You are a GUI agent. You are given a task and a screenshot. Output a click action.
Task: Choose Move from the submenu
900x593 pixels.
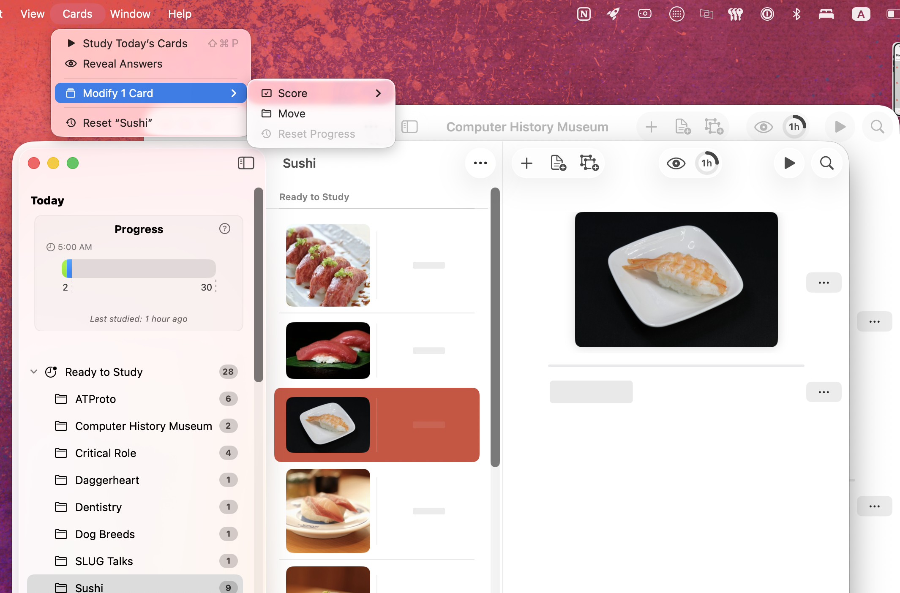tap(292, 114)
